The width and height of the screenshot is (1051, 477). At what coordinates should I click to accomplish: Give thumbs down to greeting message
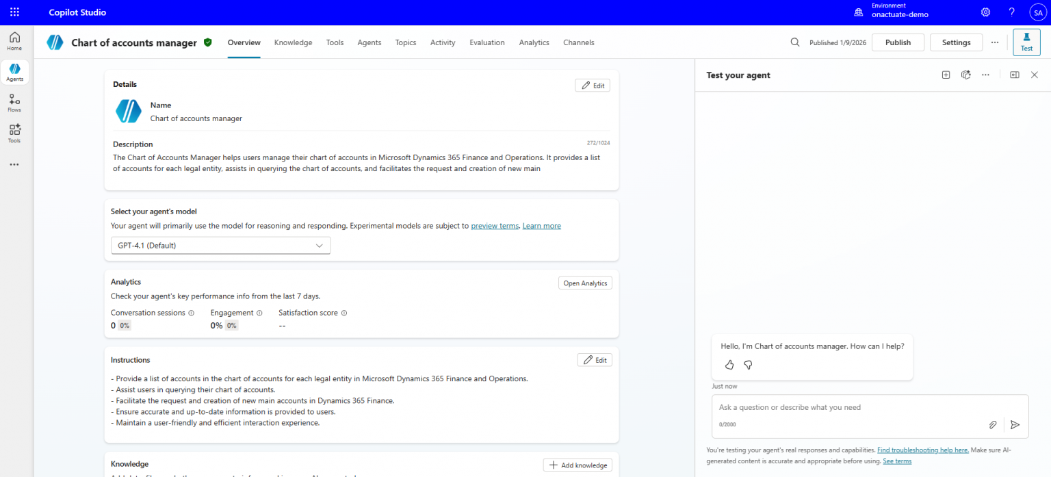click(x=748, y=365)
